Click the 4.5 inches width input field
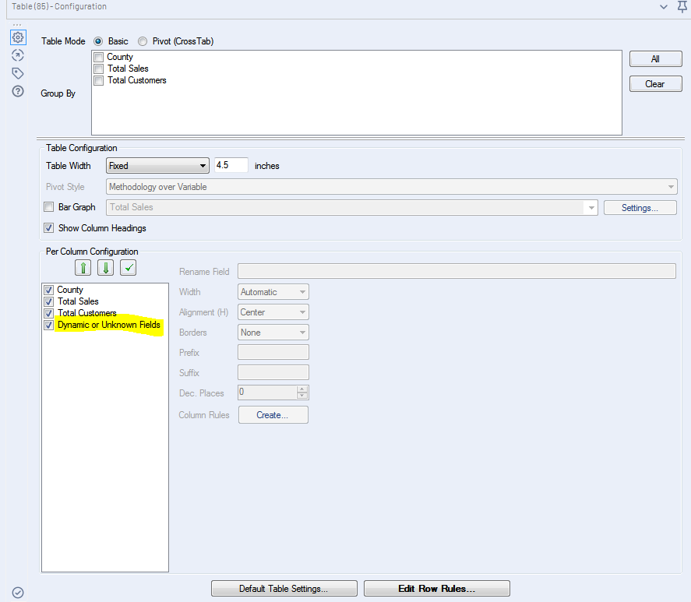Image resolution: width=691 pixels, height=602 pixels. click(x=231, y=166)
